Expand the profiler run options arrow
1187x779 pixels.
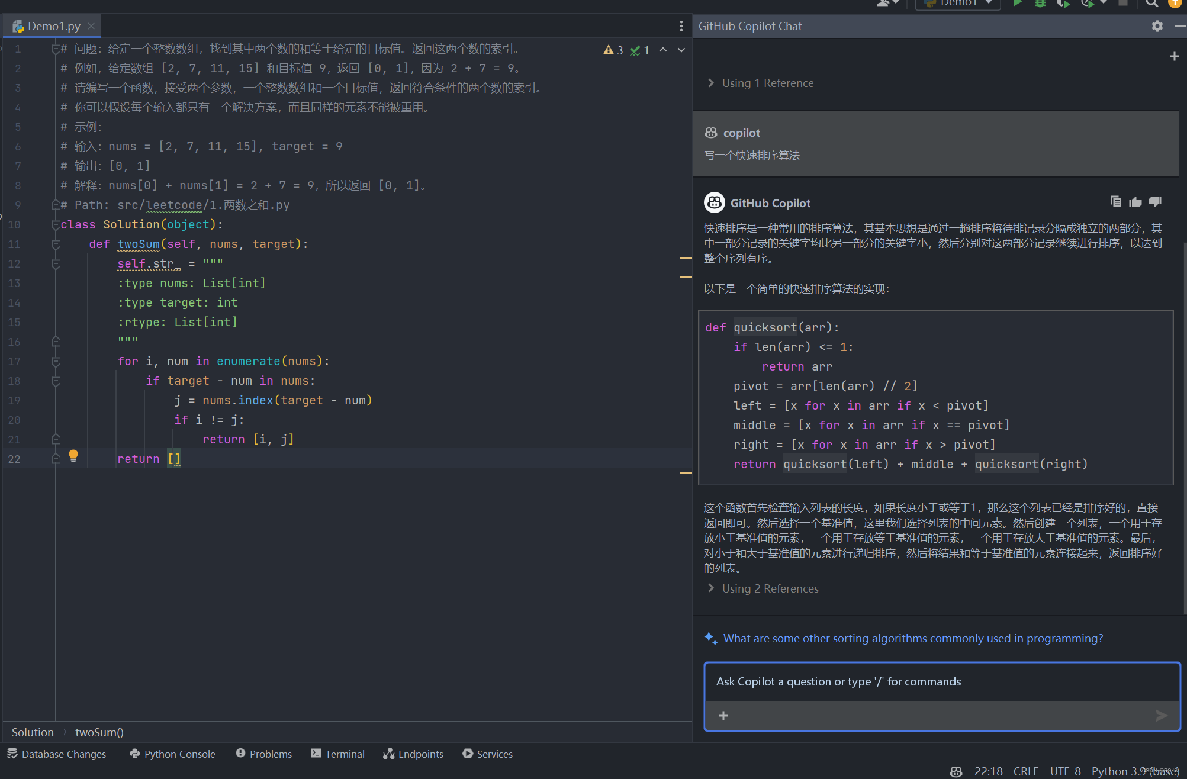pos(1104,2)
